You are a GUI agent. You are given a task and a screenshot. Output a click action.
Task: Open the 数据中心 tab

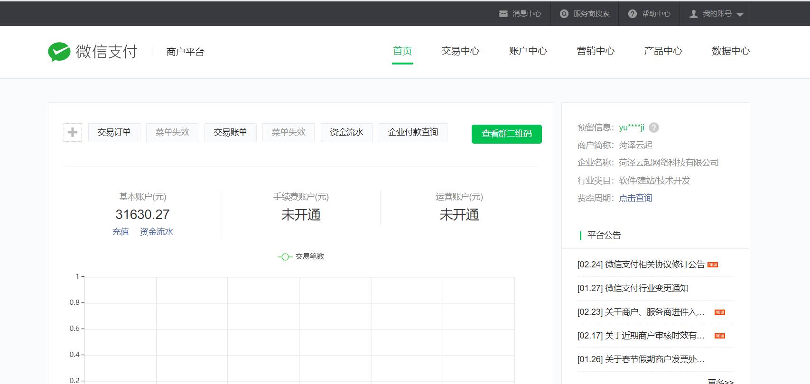coord(731,51)
